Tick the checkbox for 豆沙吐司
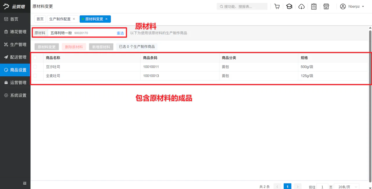The height and width of the screenshot is (189, 372). click(35, 67)
